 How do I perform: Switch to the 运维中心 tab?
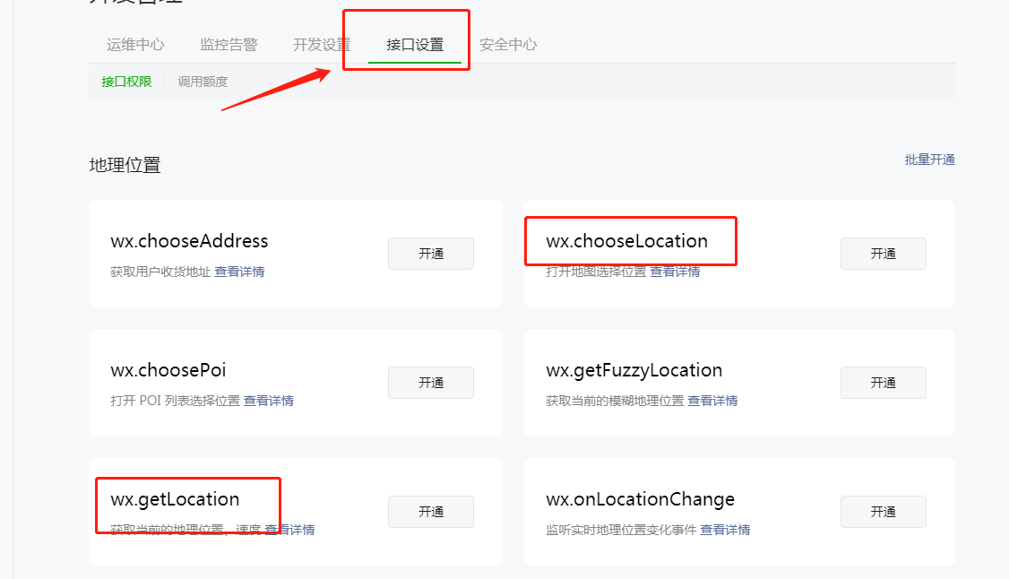[x=135, y=45]
